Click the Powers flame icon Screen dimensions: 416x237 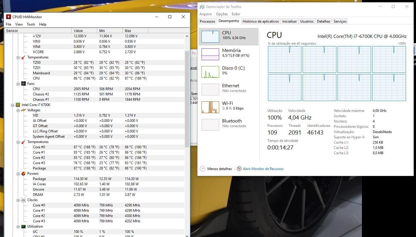(24, 174)
